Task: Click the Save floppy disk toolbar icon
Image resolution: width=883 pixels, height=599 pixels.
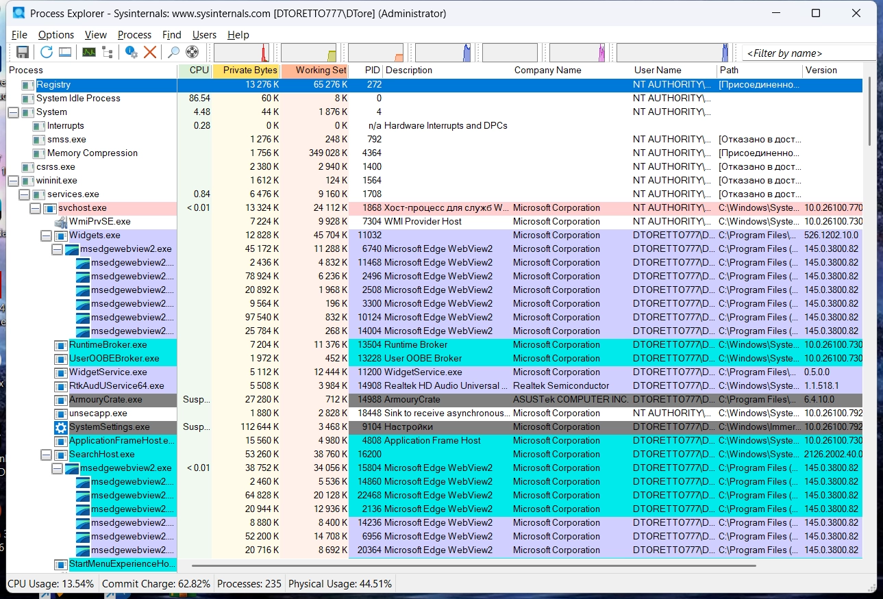Action: pos(23,52)
